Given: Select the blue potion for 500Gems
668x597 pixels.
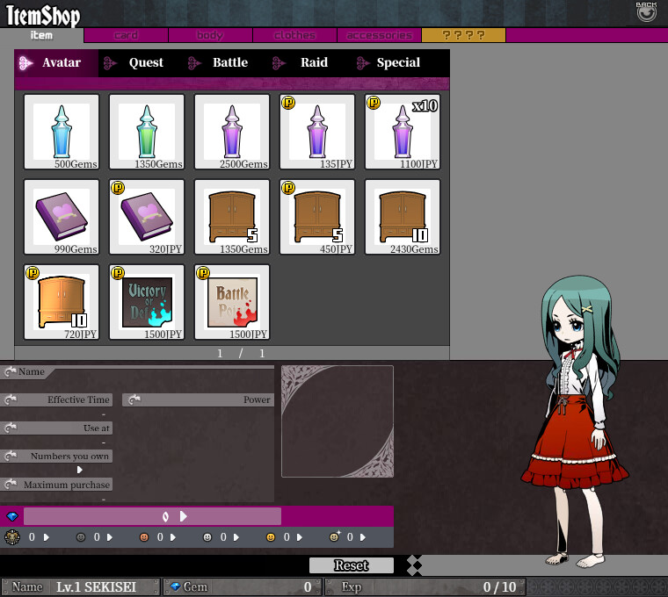Looking at the screenshot, I should 62,132.
